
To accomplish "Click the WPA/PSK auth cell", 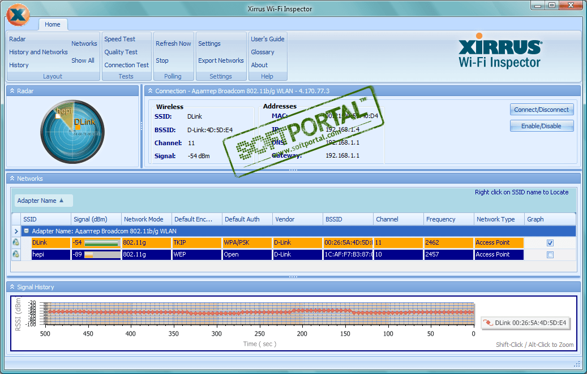I will click(x=247, y=242).
